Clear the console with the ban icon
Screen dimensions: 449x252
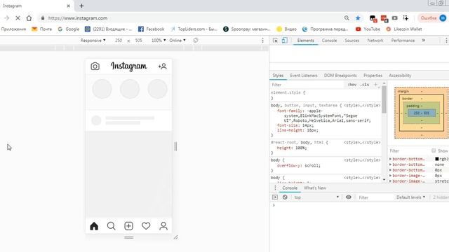pyautogui.click(x=285, y=197)
